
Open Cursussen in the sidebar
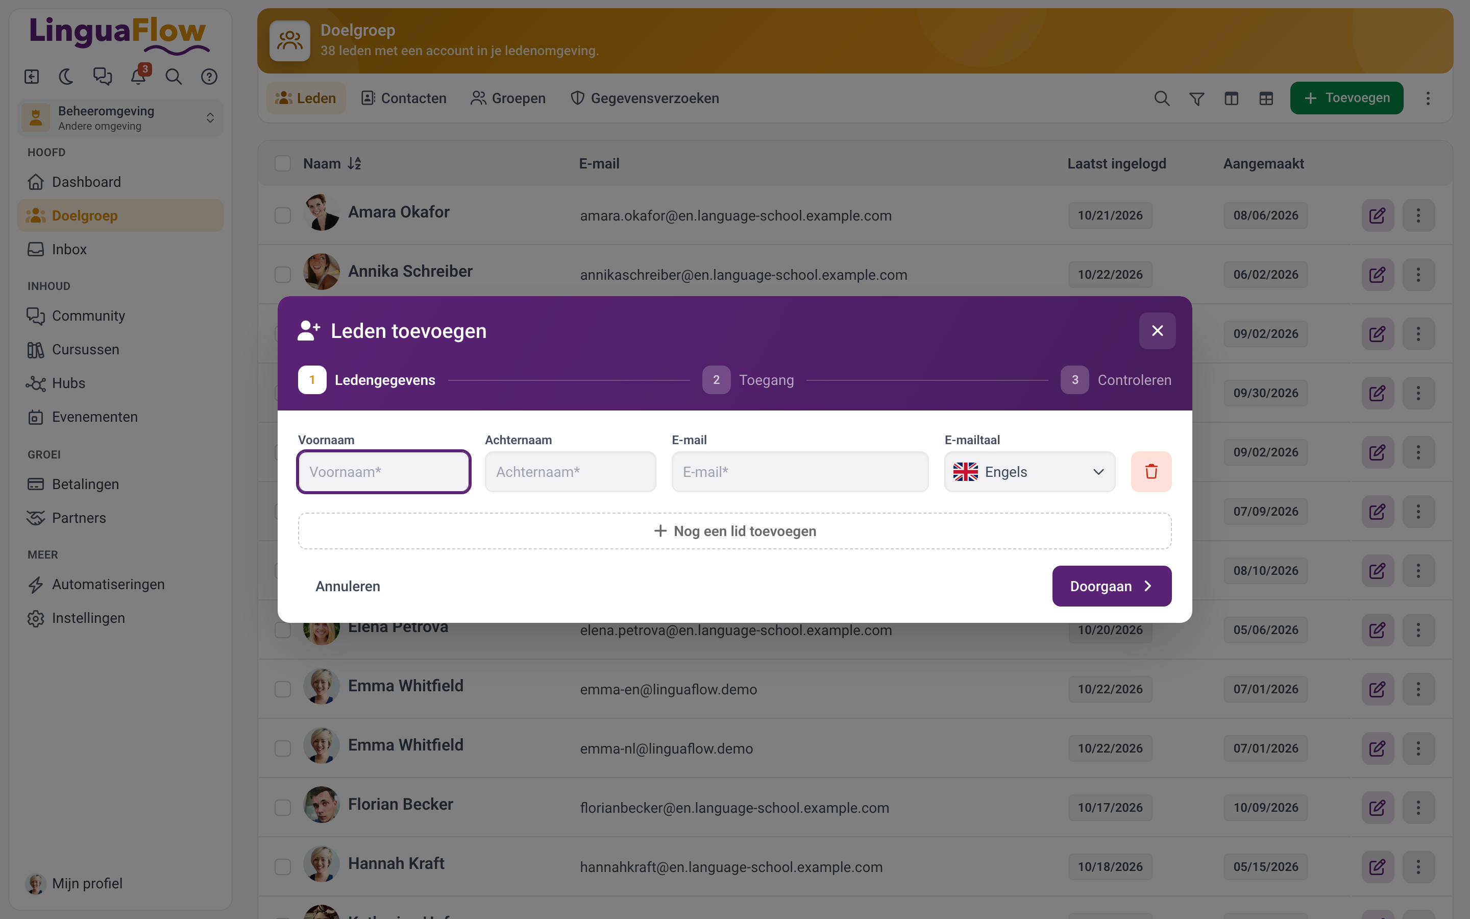pos(85,350)
